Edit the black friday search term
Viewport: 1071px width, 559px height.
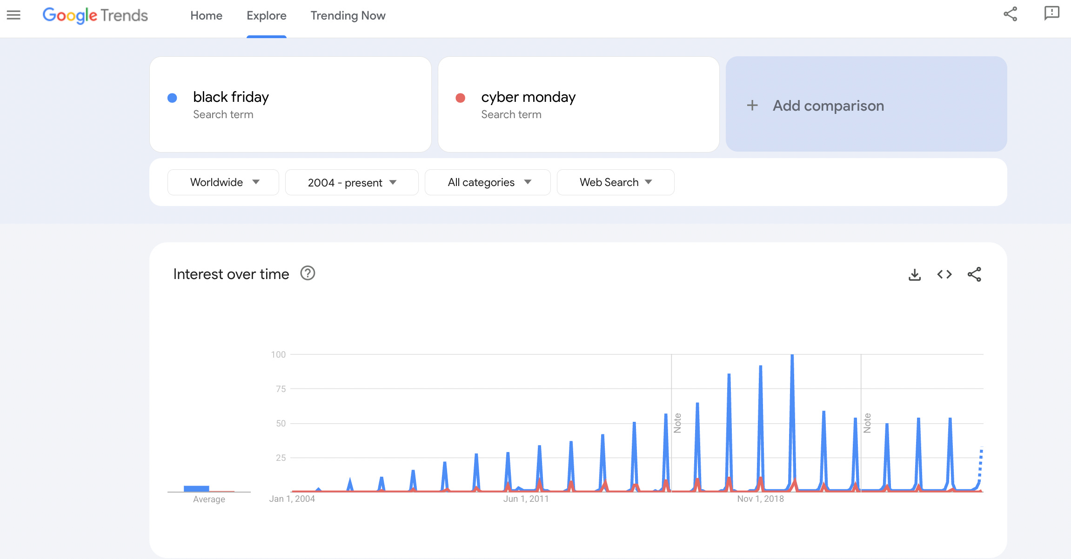231,97
